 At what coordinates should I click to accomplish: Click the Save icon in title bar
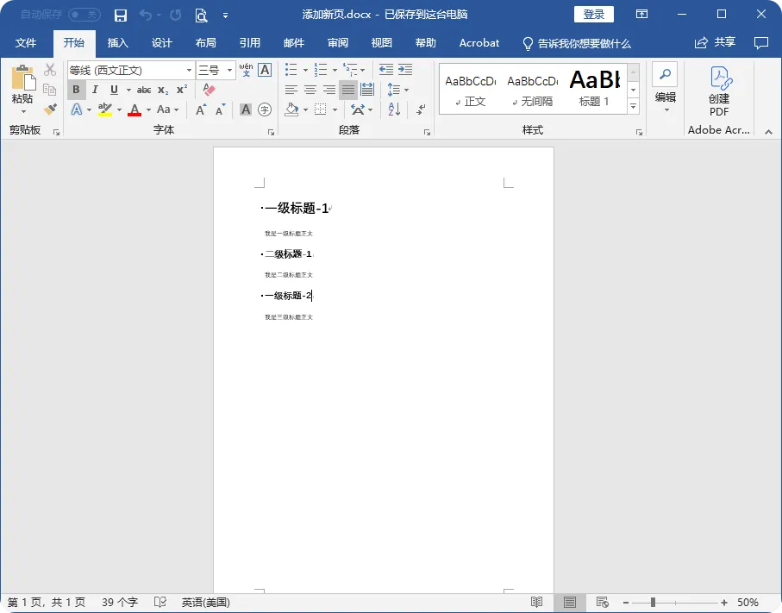(120, 15)
